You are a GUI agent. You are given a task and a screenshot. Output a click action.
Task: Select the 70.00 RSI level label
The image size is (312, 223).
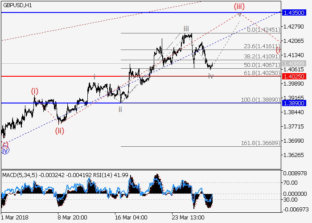tap(291, 182)
